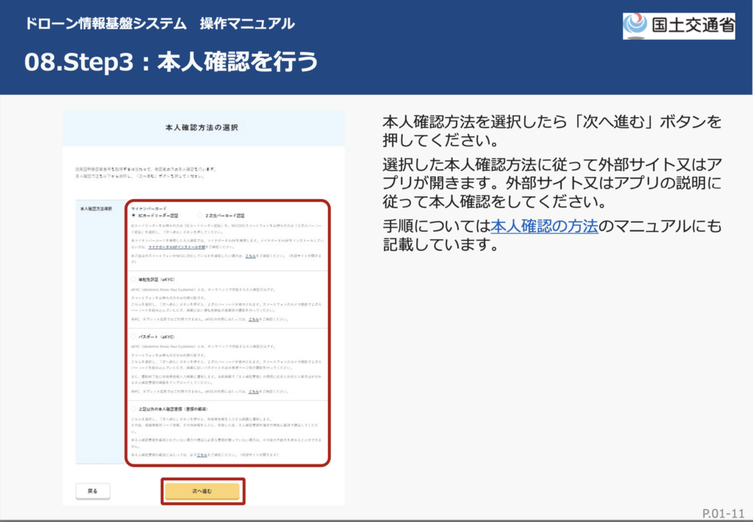Open こちら link in パスポート section
Image resolution: width=753 pixels, height=522 pixels.
(253, 392)
